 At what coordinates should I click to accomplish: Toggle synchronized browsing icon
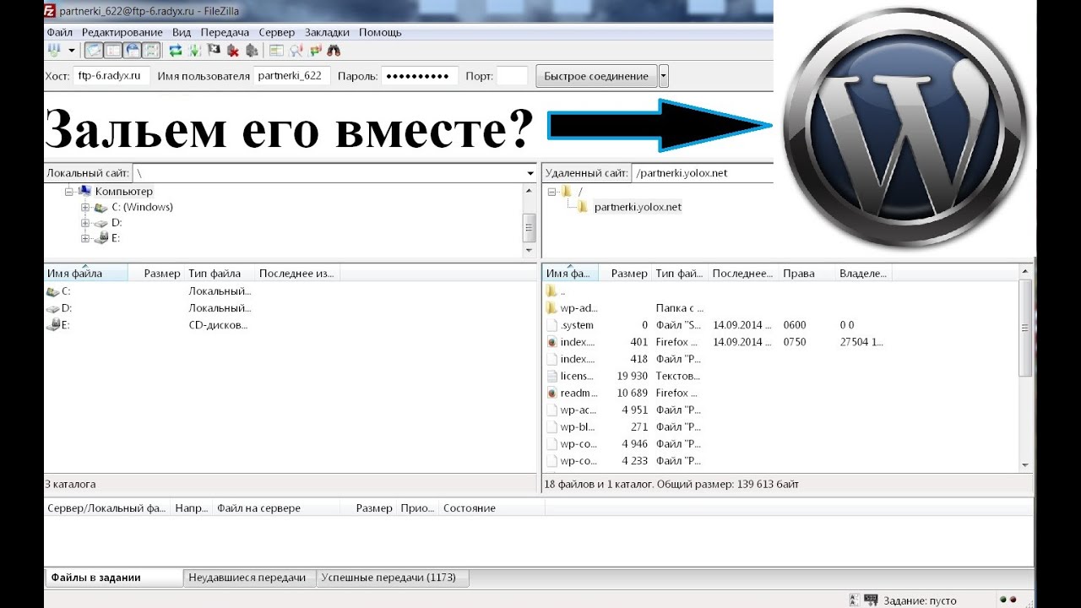pyautogui.click(x=314, y=51)
